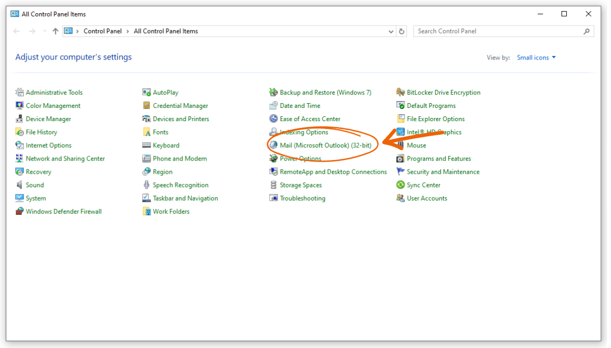Click the Work Folders icon
Screen dimensions: 611x348
pos(146,212)
